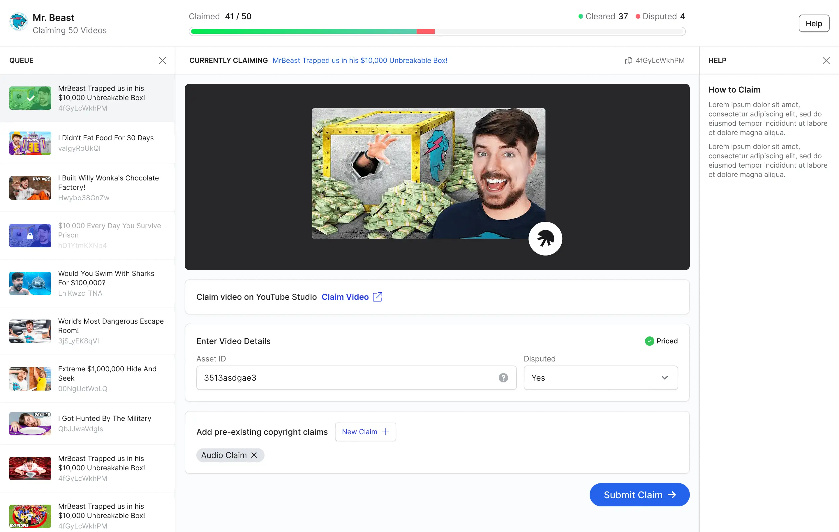Select I Didn't Eat Food For 30 Days
Image resolution: width=839 pixels, height=532 pixels.
coord(87,143)
